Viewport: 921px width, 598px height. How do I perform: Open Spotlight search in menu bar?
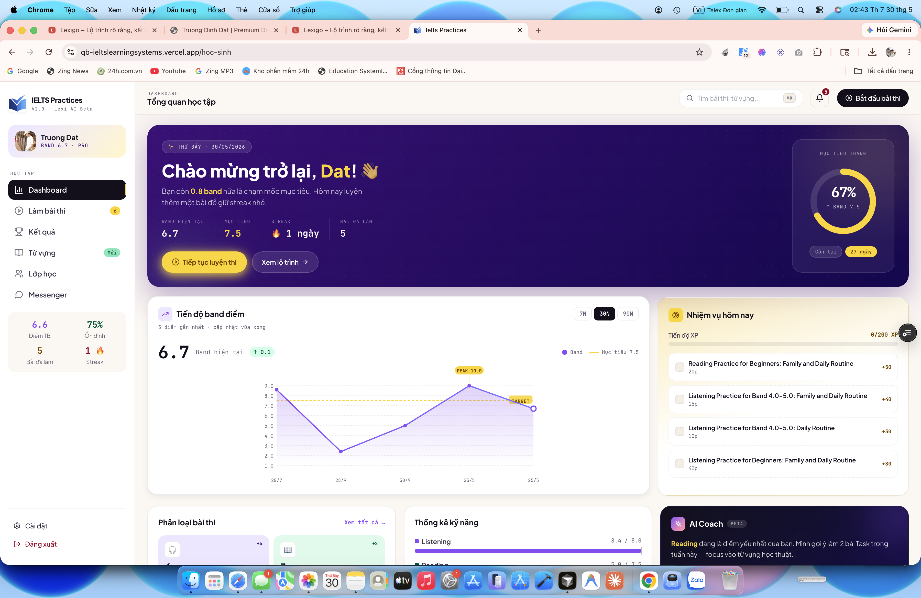click(801, 10)
